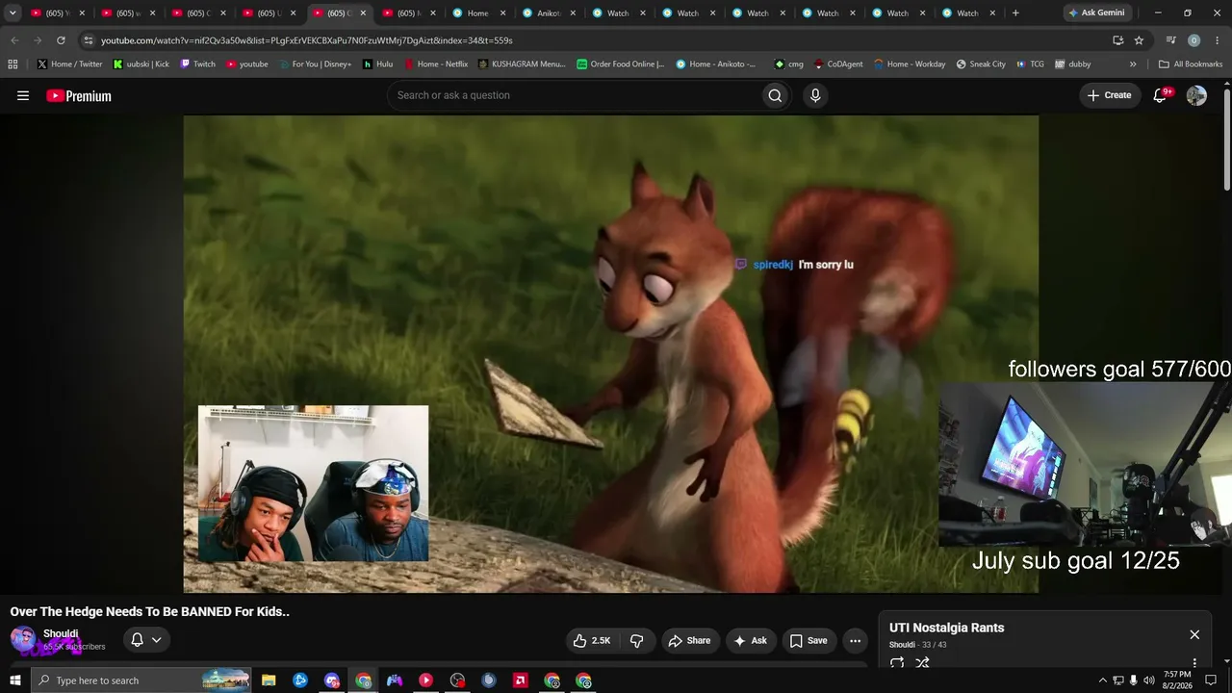Open Home - Netflix bookmark

pyautogui.click(x=435, y=64)
